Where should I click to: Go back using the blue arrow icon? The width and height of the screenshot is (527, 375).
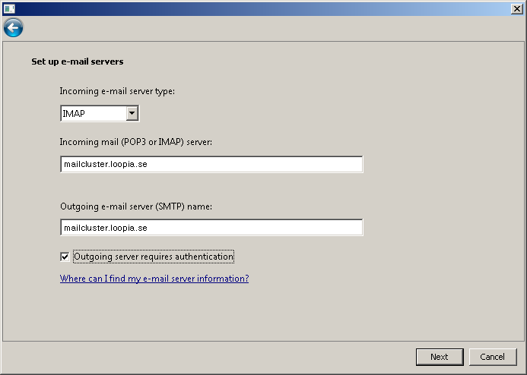(x=14, y=28)
